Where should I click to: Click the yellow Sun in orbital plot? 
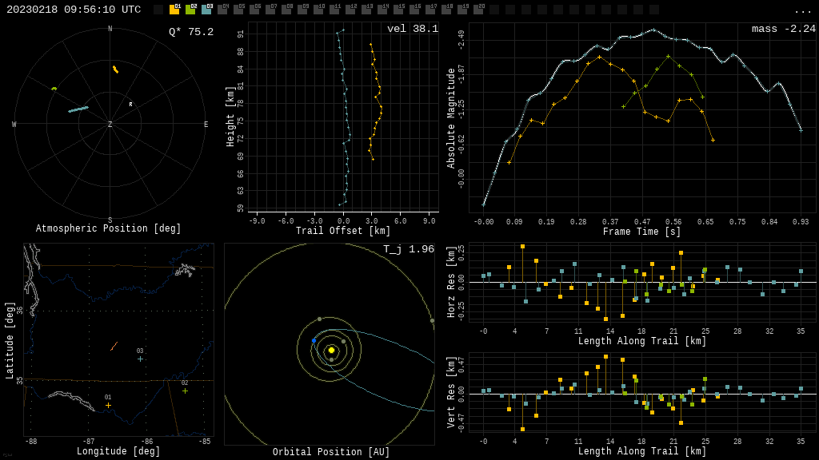[x=331, y=350]
